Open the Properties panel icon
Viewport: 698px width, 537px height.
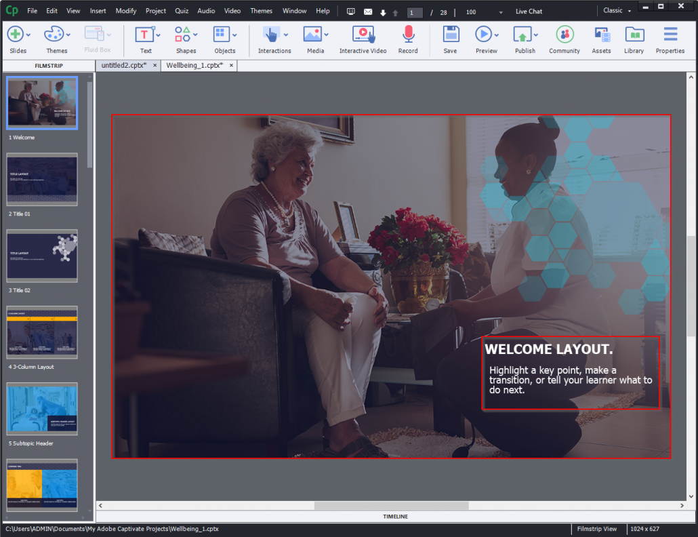click(670, 35)
